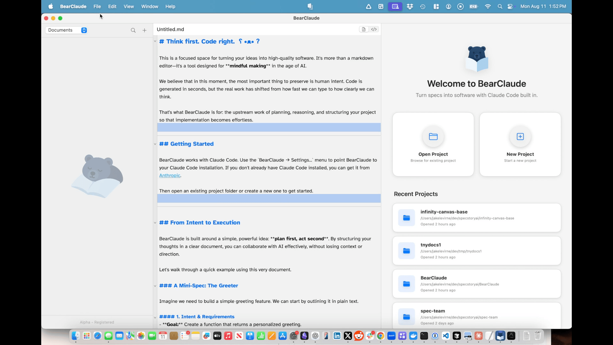Click the highlighted screen sharing menu icon
This screenshot has width=613, height=345.
pyautogui.click(x=395, y=6)
